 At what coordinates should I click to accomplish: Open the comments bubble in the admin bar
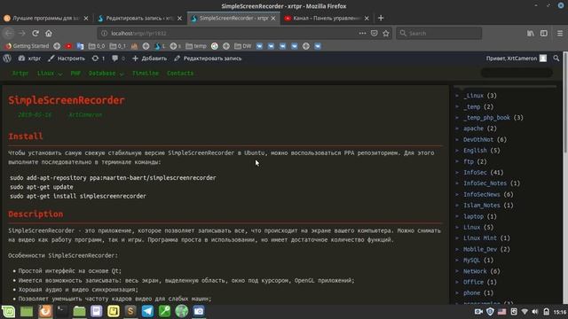pos(118,58)
